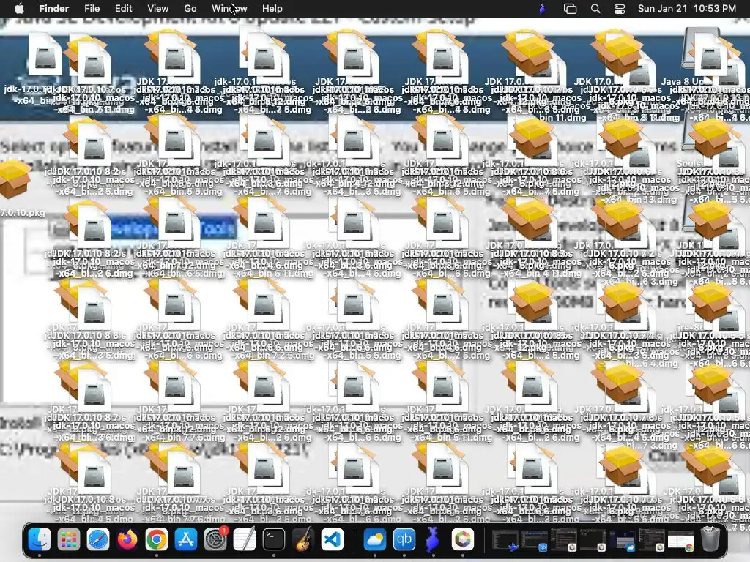Open the Finder menu
Viewport: 750px width, 562px height.
pyautogui.click(x=53, y=9)
